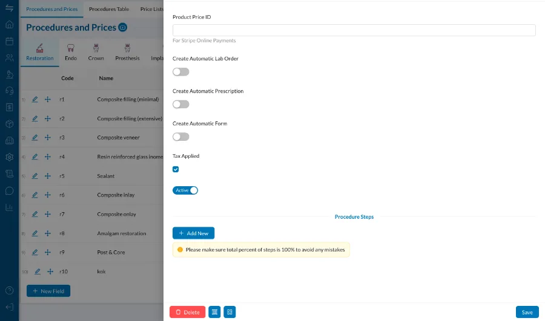This screenshot has height=321, width=545.
Task: Toggle Create Automatic Prescription switch
Action: pyautogui.click(x=180, y=104)
